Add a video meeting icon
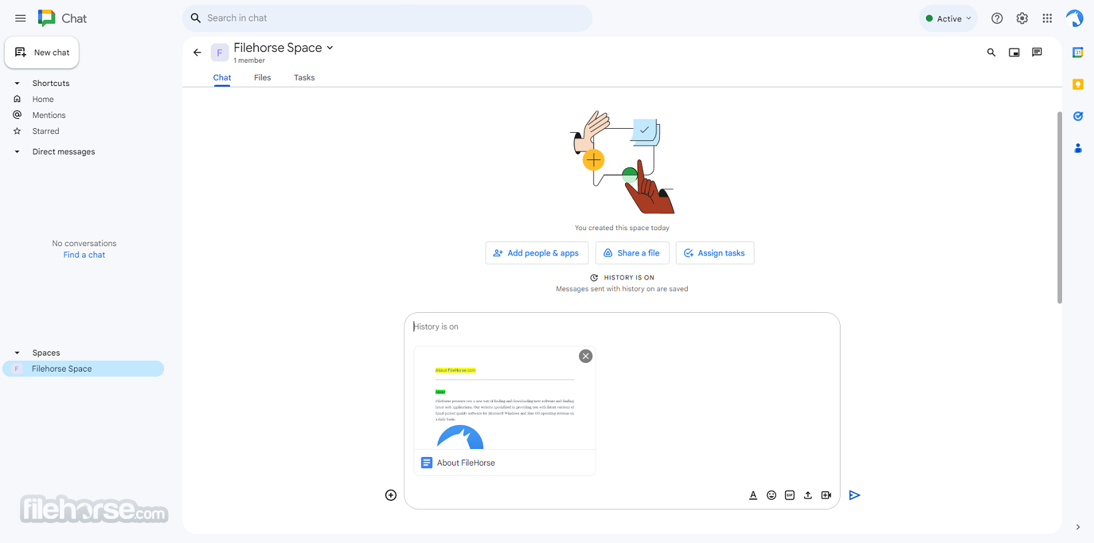1094x543 pixels. 826,495
